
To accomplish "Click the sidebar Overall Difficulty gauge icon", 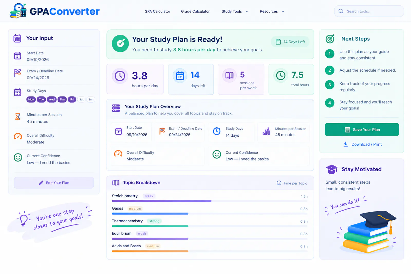I will pyautogui.click(x=18, y=136).
